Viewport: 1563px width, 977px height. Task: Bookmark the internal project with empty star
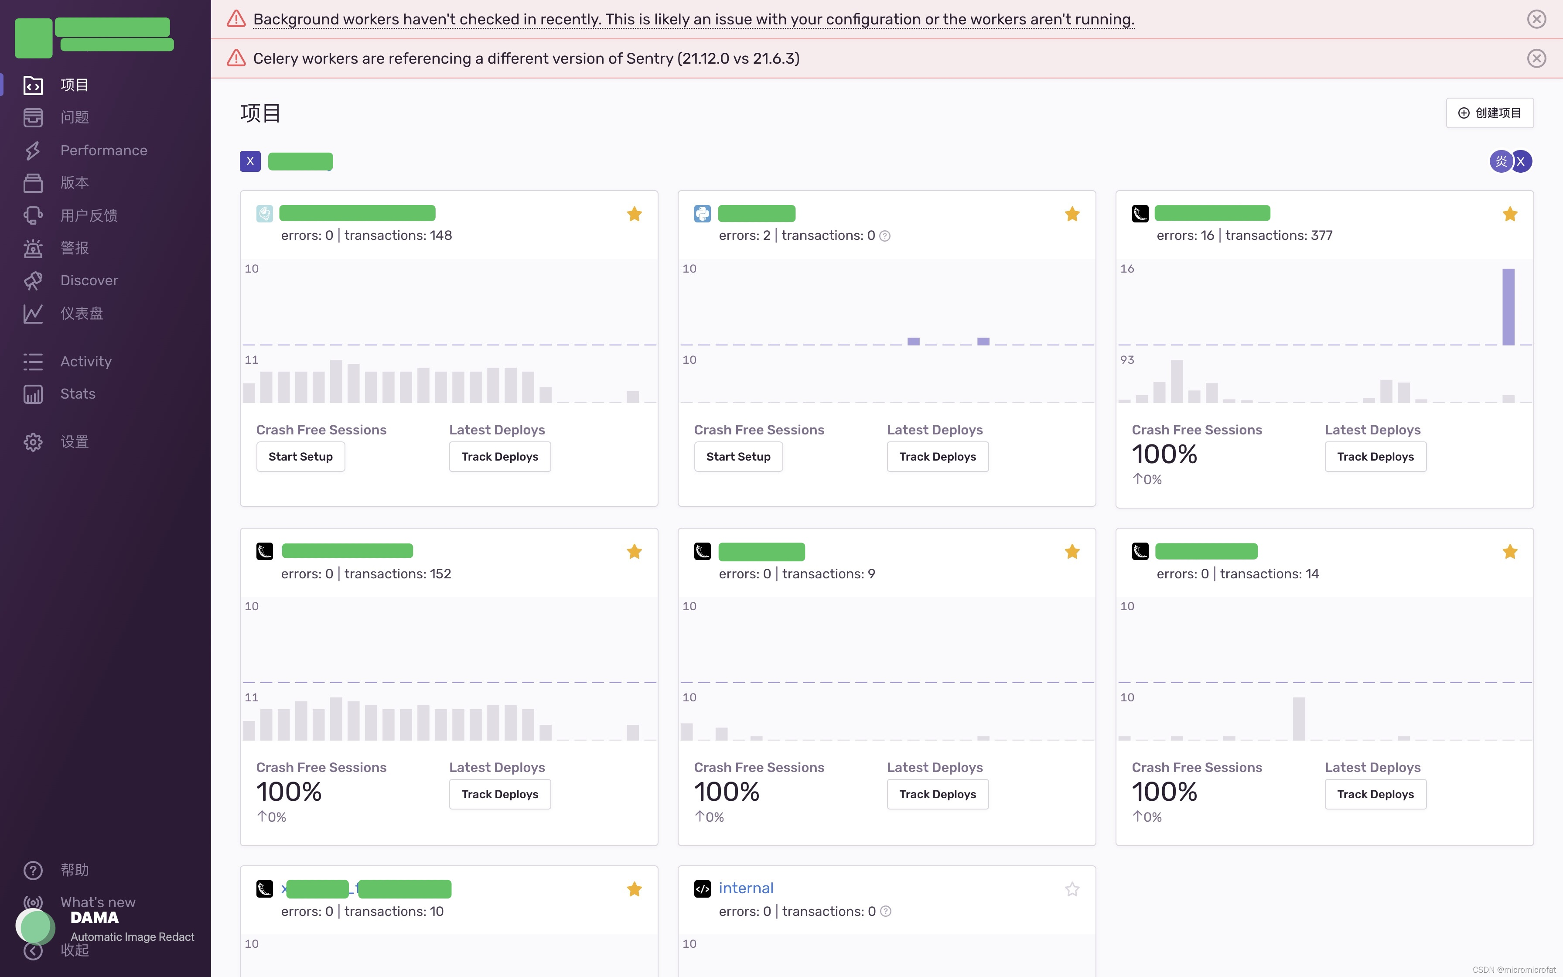(x=1072, y=889)
